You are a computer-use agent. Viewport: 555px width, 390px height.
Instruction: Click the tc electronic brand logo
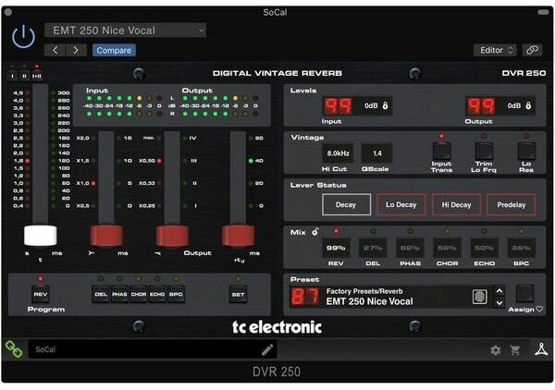277,327
